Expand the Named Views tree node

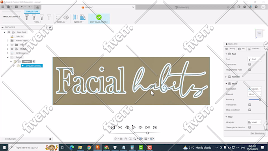click(7, 41)
